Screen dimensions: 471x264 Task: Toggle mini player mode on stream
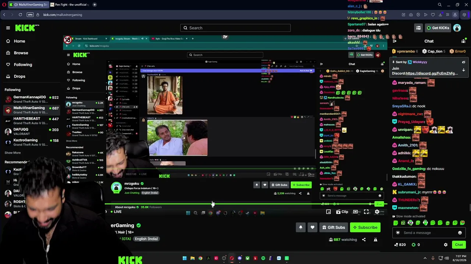click(329, 212)
